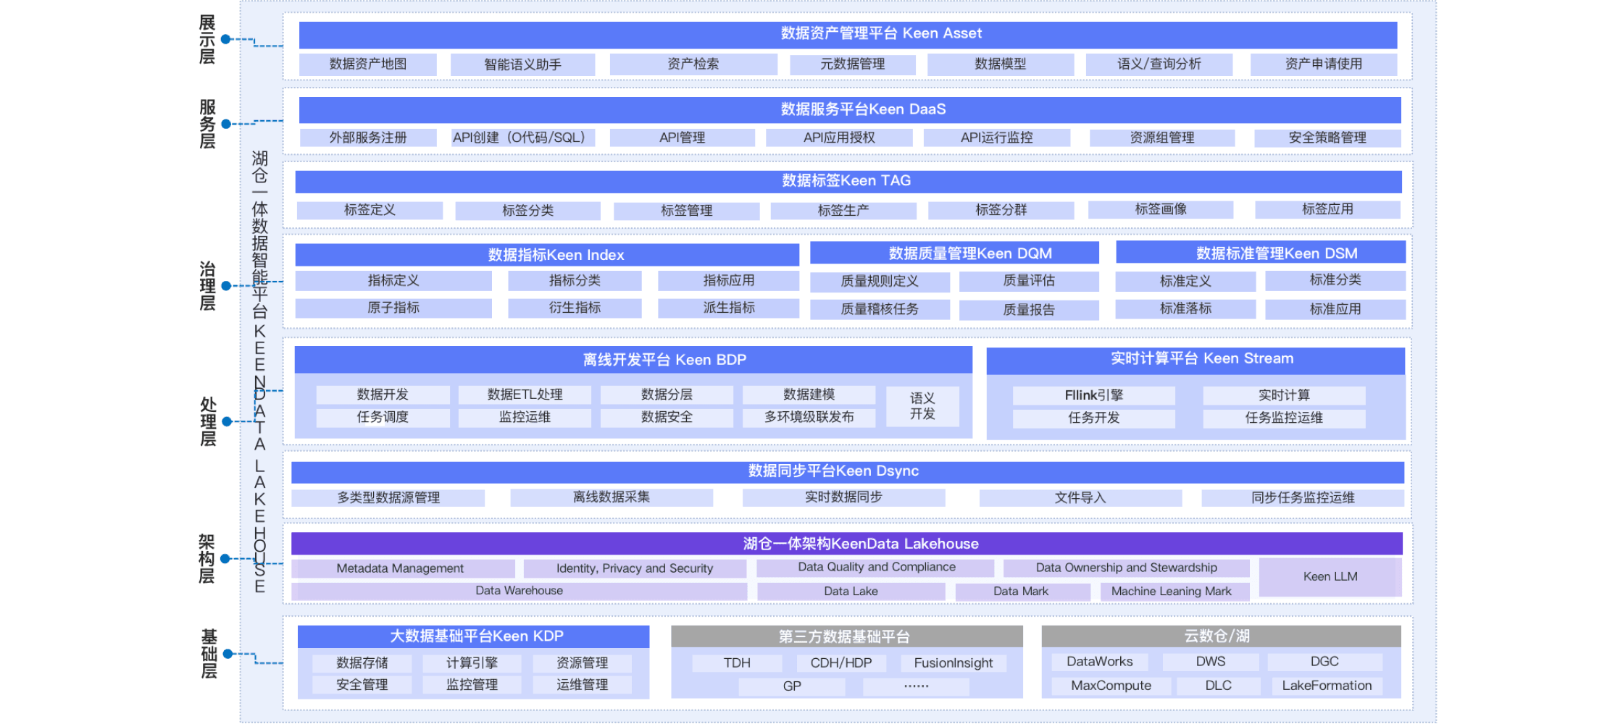Select the Keen LLM component
Image resolution: width=1623 pixels, height=724 pixels.
pos(1330,576)
